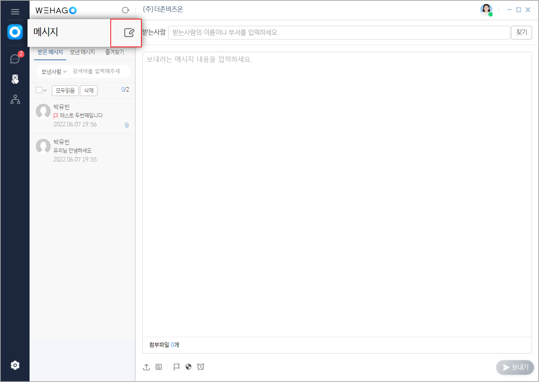Switch to the 보낸 메시지 tab
This screenshot has width=539, height=382.
tap(82, 52)
